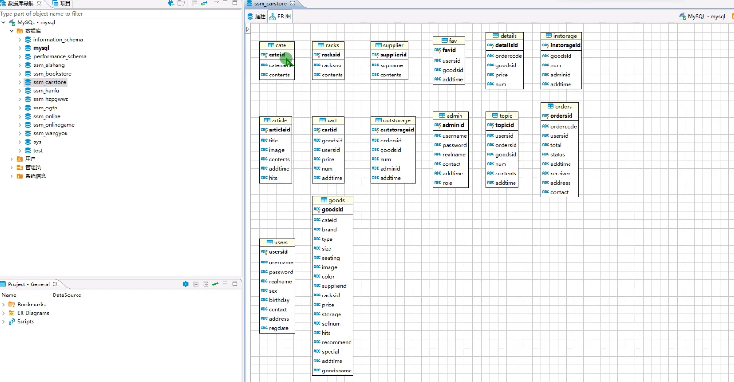Click the MySQL - mysql connection indicator top right
This screenshot has width=734, height=382.
[x=702, y=16]
